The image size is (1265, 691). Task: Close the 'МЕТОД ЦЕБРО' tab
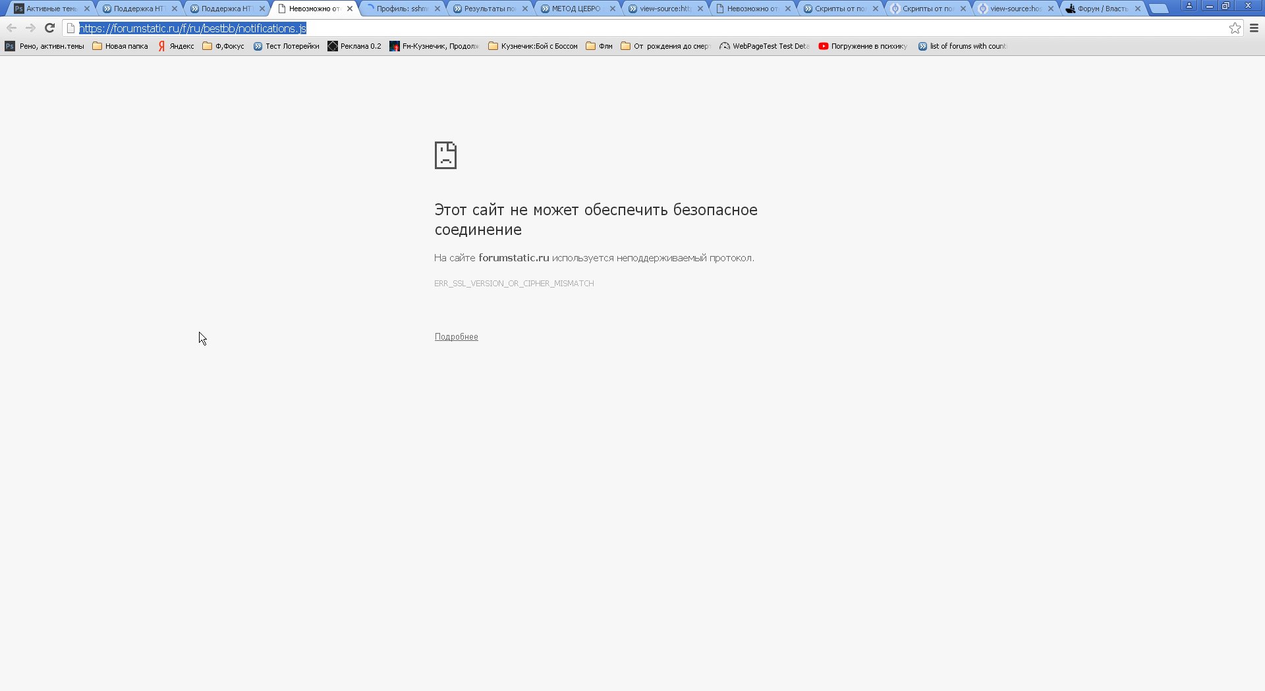click(613, 9)
